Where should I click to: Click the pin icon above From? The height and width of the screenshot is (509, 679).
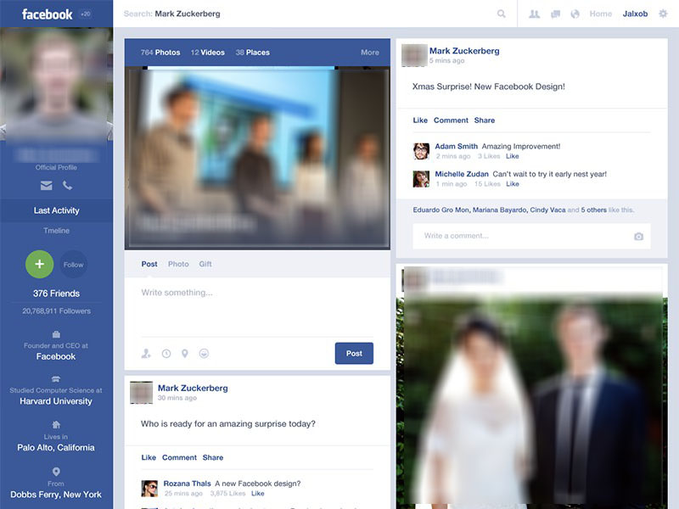(x=56, y=472)
